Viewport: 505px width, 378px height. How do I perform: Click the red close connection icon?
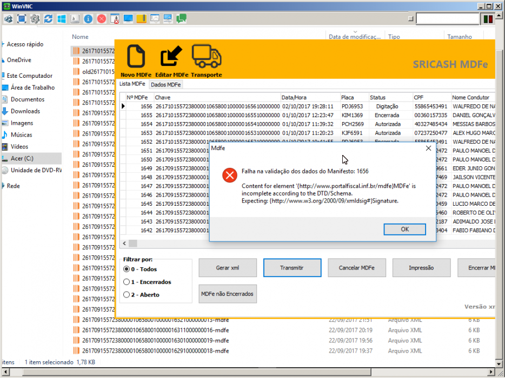(102, 19)
